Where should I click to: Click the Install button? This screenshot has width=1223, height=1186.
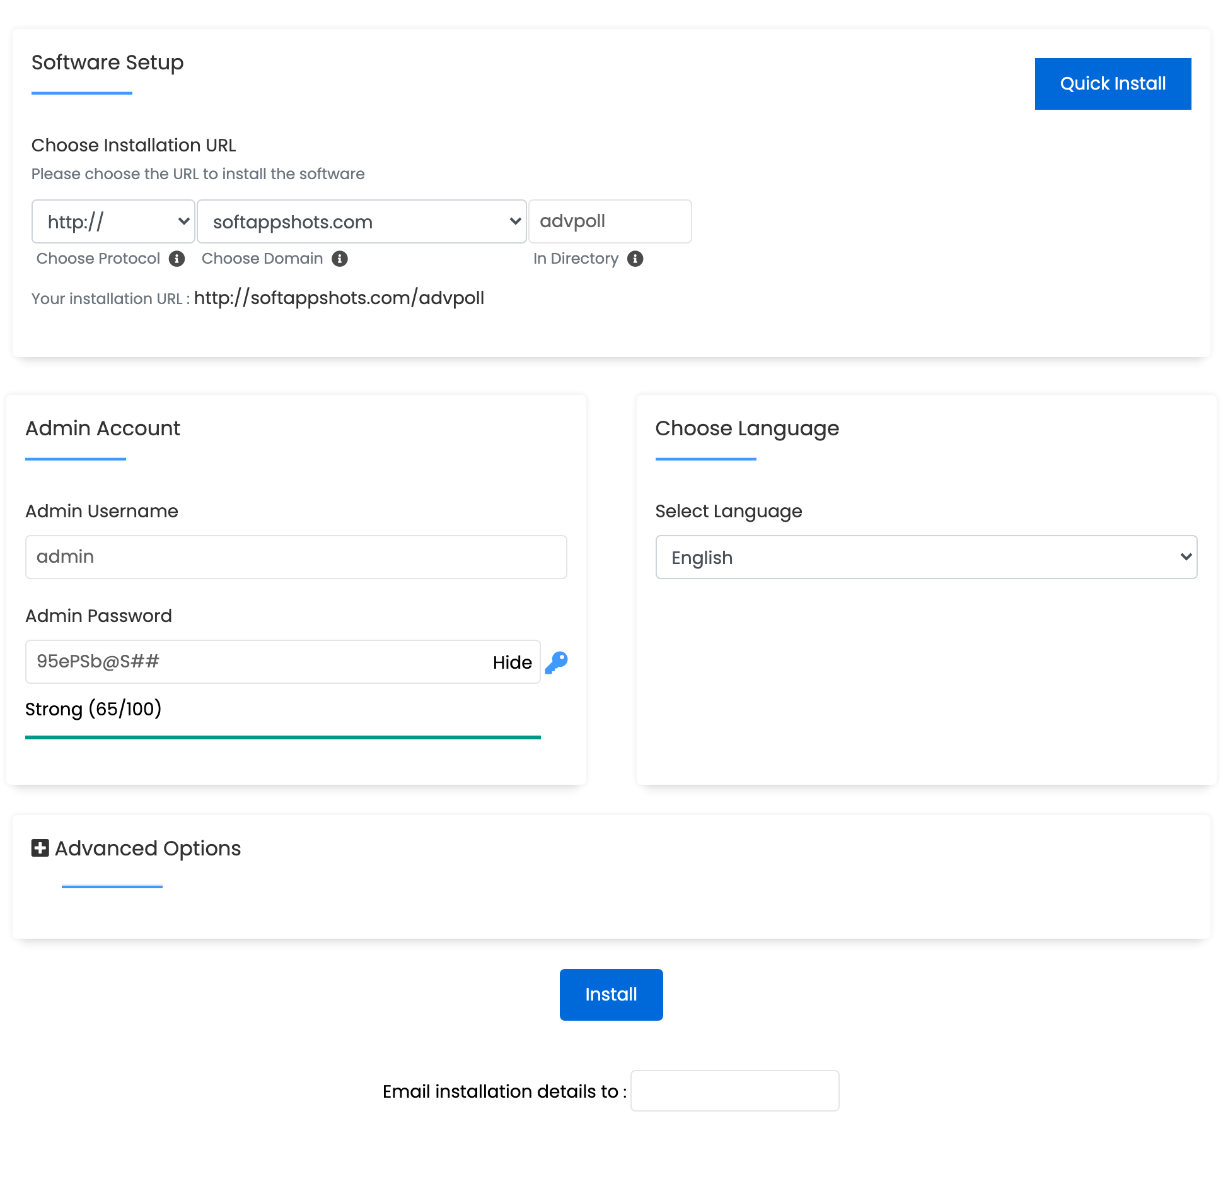pyautogui.click(x=610, y=994)
